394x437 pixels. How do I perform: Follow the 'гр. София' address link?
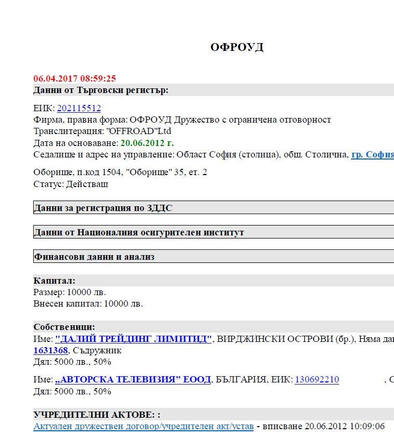click(x=373, y=154)
